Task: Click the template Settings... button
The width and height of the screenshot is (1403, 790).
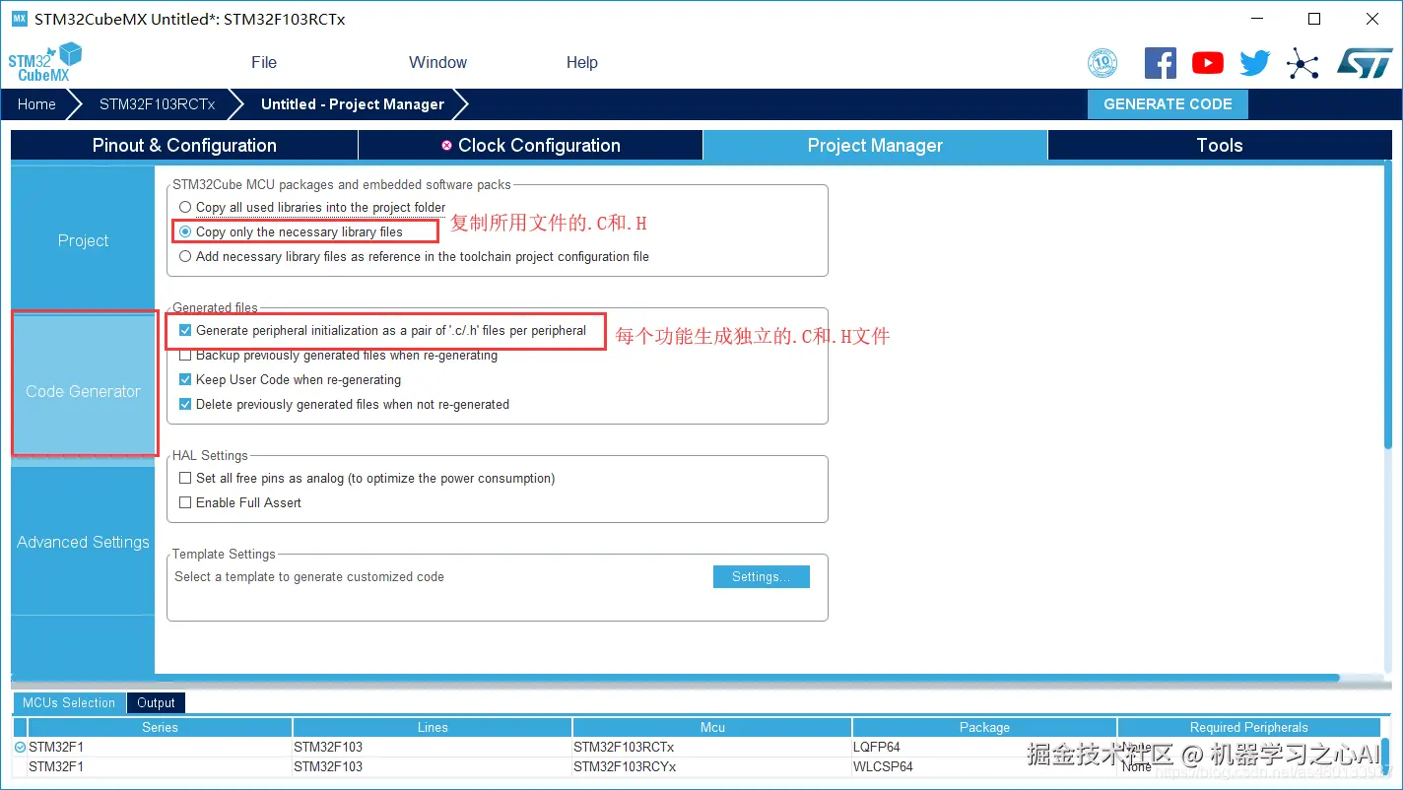Action: point(761,576)
